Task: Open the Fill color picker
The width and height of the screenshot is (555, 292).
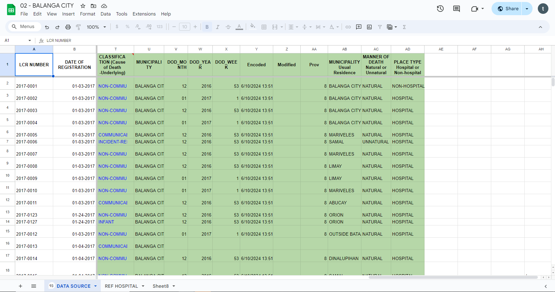Action: 253,27
